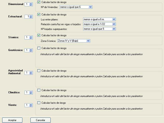Screen dimensions: 164x123
Task: Expand the Zona Sísmica dropdown
Action: [88, 41]
